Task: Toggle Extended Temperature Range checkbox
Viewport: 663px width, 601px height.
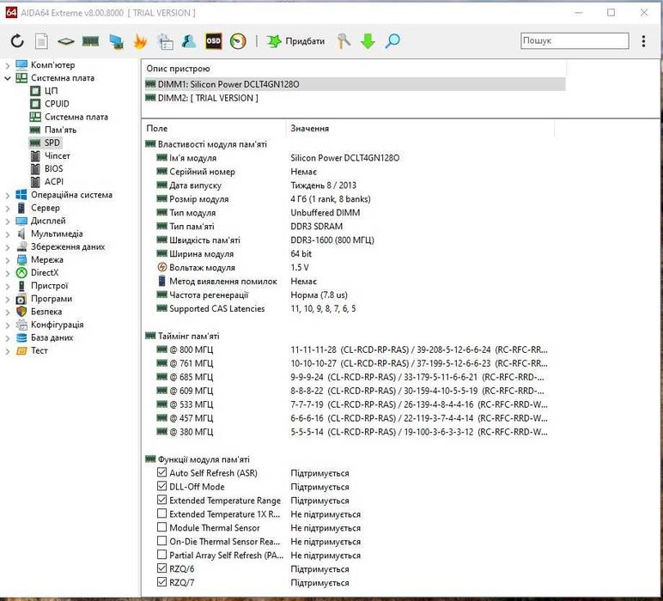Action: click(161, 500)
